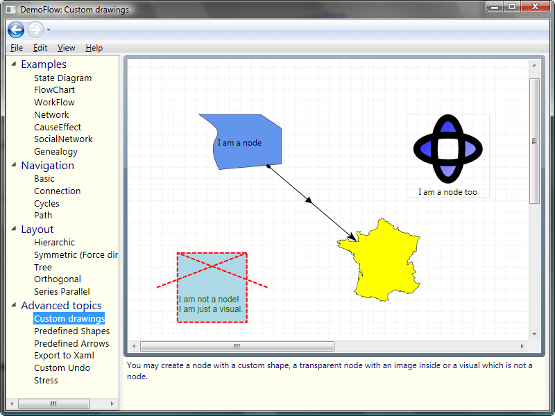Open the File menu
The height and width of the screenshot is (416, 555).
[x=17, y=48]
